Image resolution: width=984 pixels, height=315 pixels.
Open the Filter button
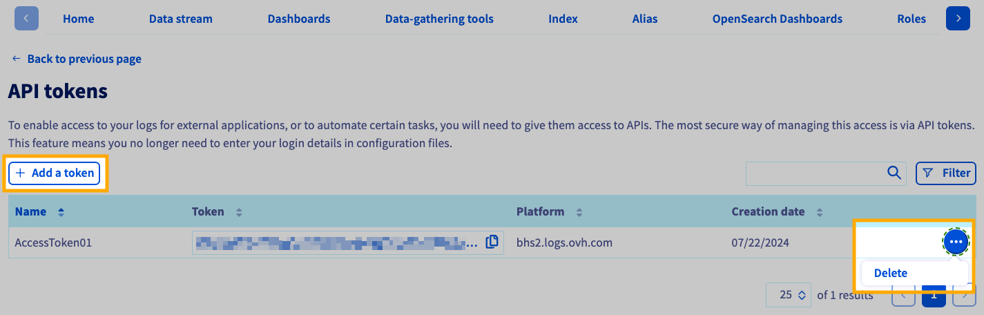tap(945, 173)
